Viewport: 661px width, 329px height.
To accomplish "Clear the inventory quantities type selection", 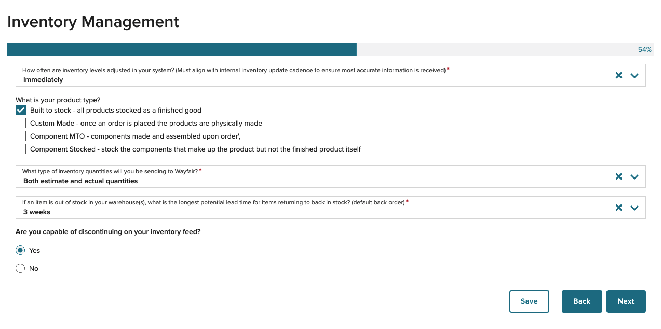I will click(618, 176).
